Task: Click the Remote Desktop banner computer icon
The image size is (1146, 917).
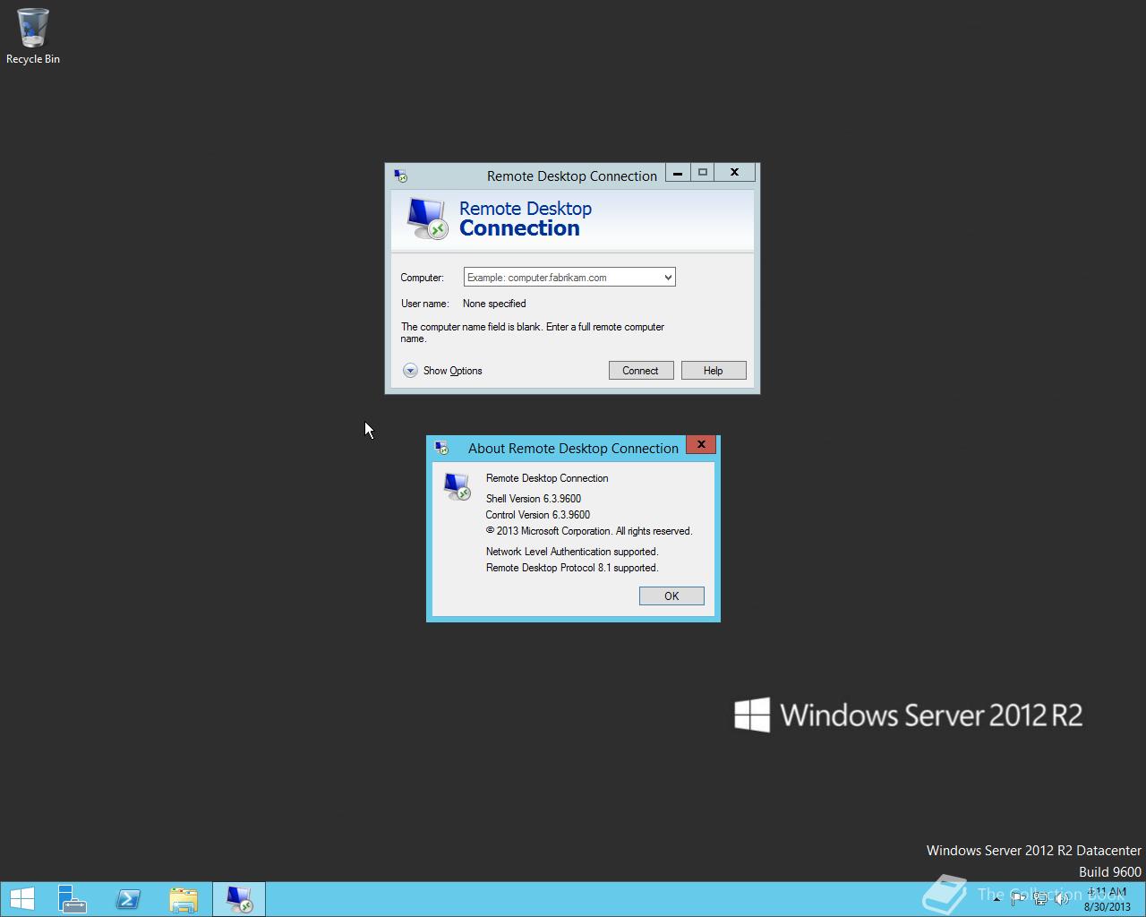Action: (426, 219)
